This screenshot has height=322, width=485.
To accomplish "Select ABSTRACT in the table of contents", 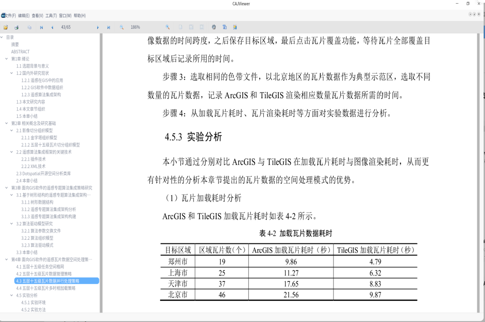I will (x=20, y=52).
